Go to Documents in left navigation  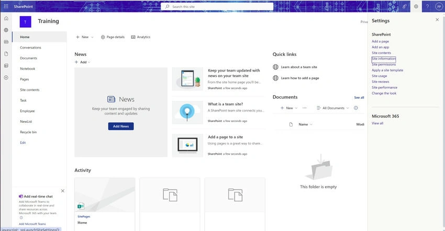[x=29, y=58]
